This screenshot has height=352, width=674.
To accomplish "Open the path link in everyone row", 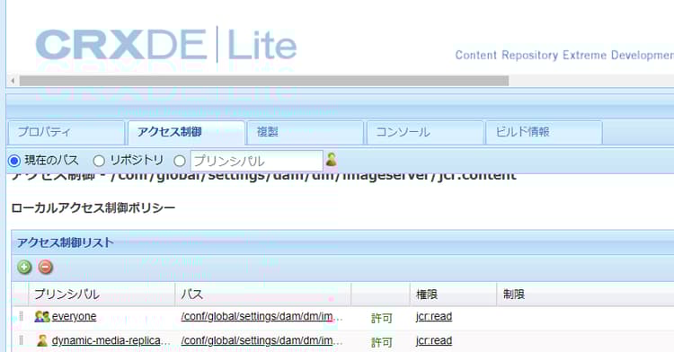I will pos(262,316).
